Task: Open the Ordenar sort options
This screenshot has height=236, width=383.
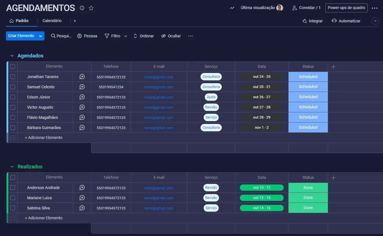Action: (x=144, y=36)
